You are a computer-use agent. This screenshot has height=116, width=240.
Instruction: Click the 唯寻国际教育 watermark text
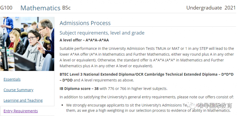tap(214, 106)
